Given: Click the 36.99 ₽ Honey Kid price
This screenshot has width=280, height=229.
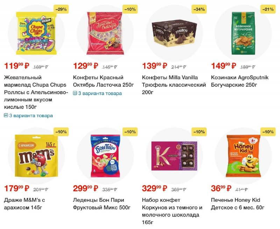Looking at the screenshot, I should pos(221,188).
